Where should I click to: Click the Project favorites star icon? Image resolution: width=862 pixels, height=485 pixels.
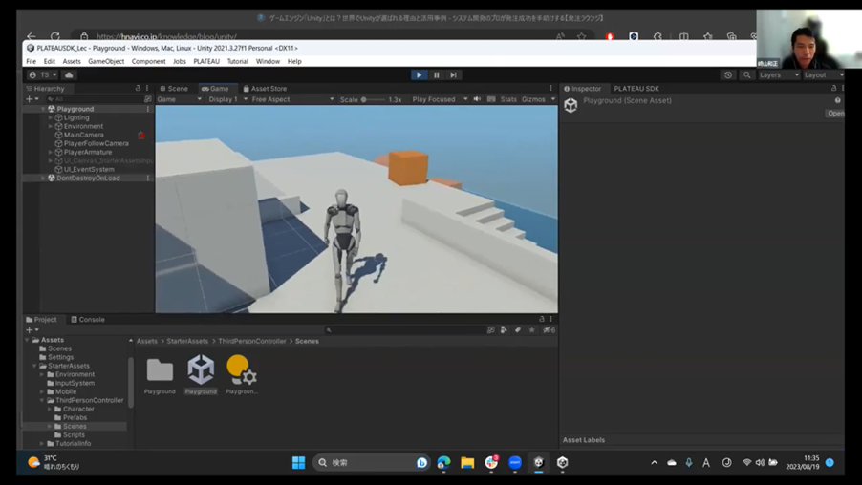pos(531,330)
